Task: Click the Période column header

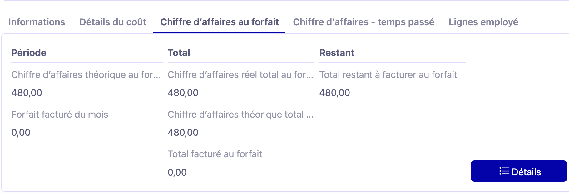Action: pos(28,53)
